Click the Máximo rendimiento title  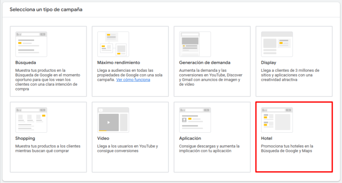[x=119, y=63]
